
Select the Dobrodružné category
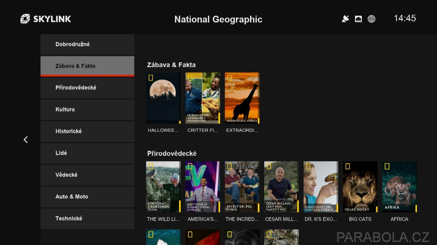click(87, 44)
